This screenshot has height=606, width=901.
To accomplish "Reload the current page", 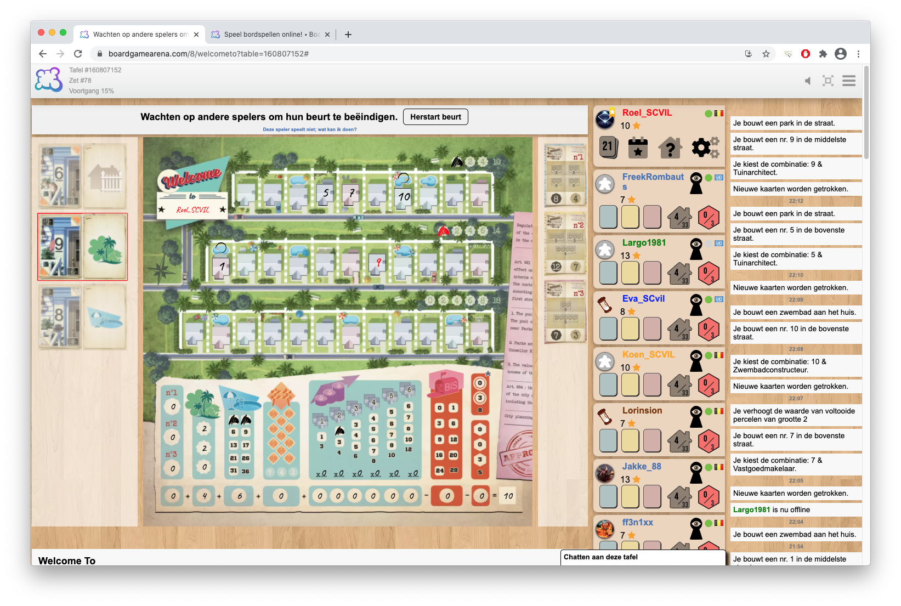I will coord(78,54).
